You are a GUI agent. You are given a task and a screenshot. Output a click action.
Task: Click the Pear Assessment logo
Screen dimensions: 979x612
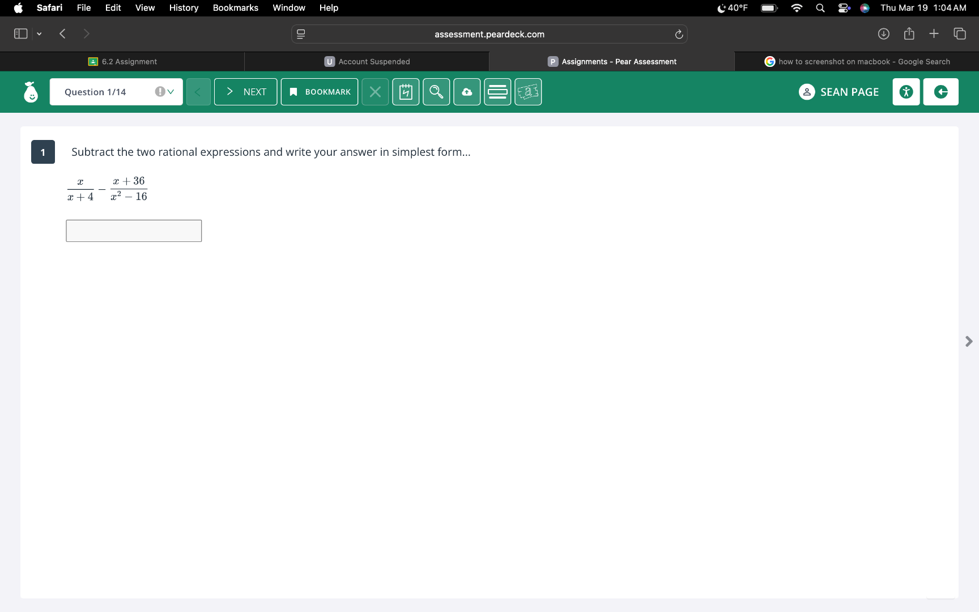[x=31, y=92]
